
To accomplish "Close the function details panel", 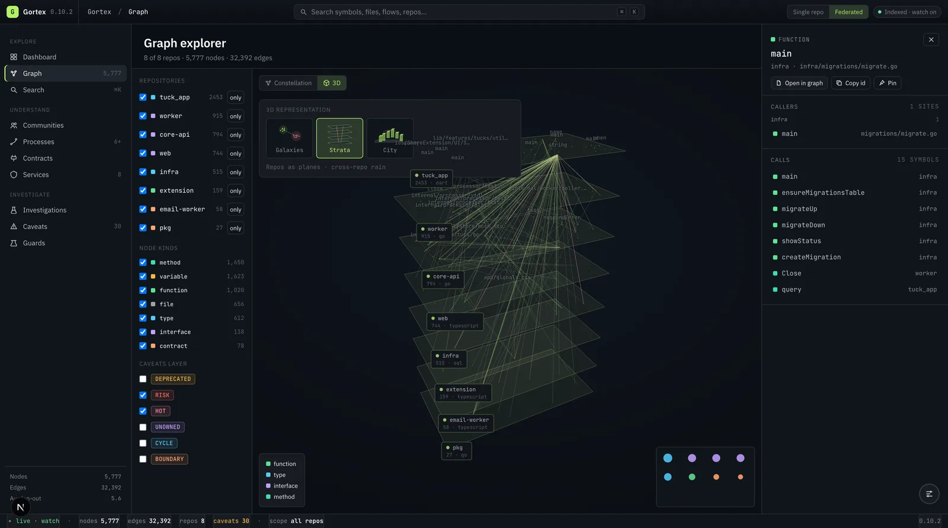I will (x=931, y=40).
